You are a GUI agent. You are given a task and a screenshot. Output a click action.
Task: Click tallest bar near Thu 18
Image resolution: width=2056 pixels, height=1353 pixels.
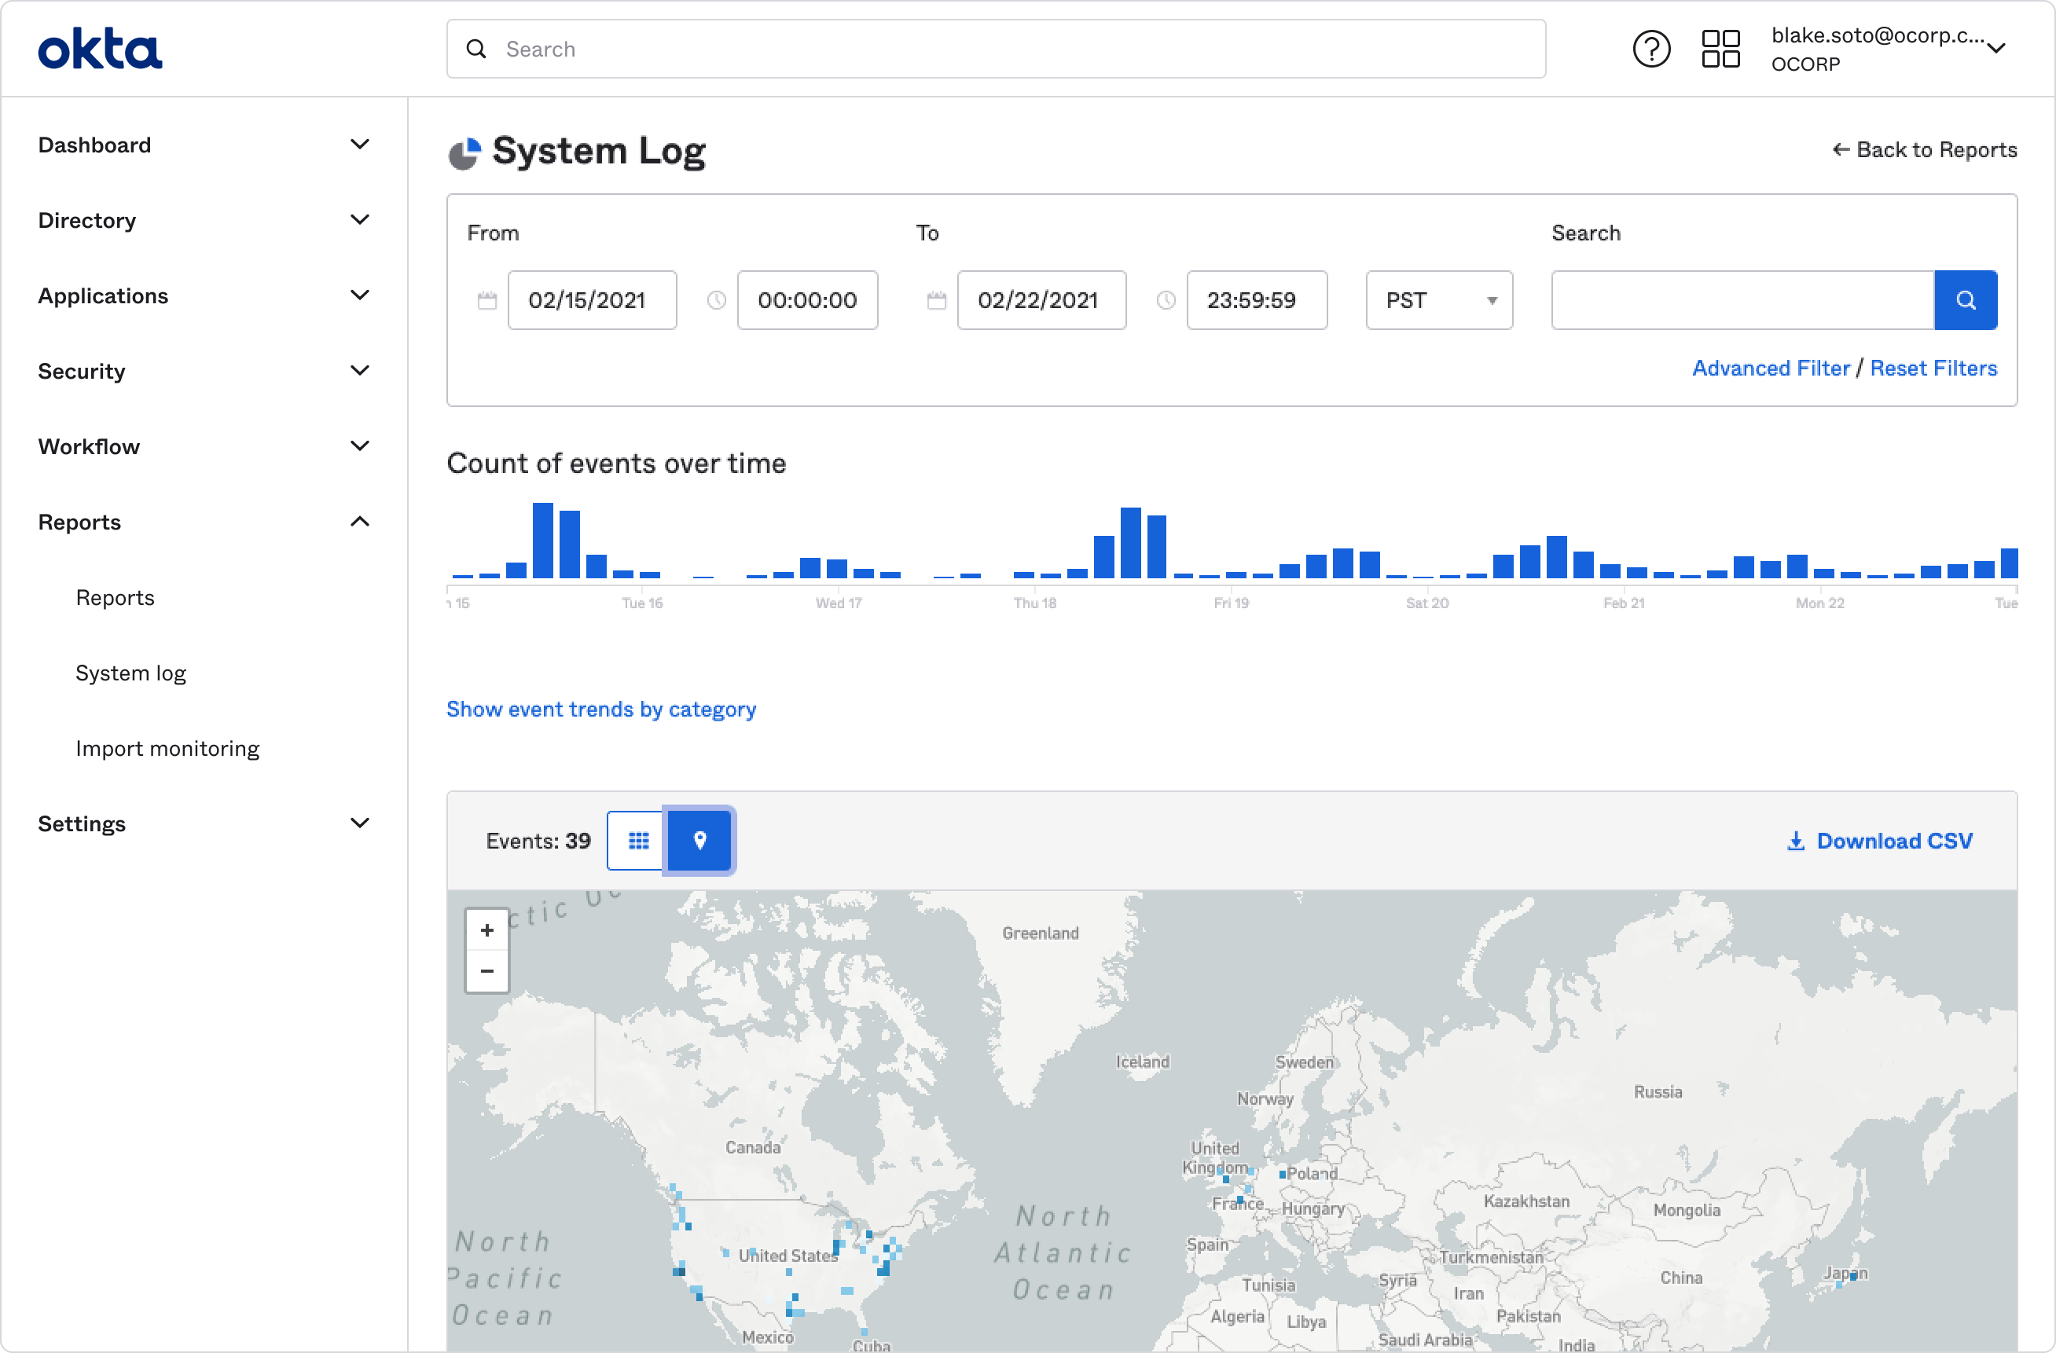[1130, 542]
